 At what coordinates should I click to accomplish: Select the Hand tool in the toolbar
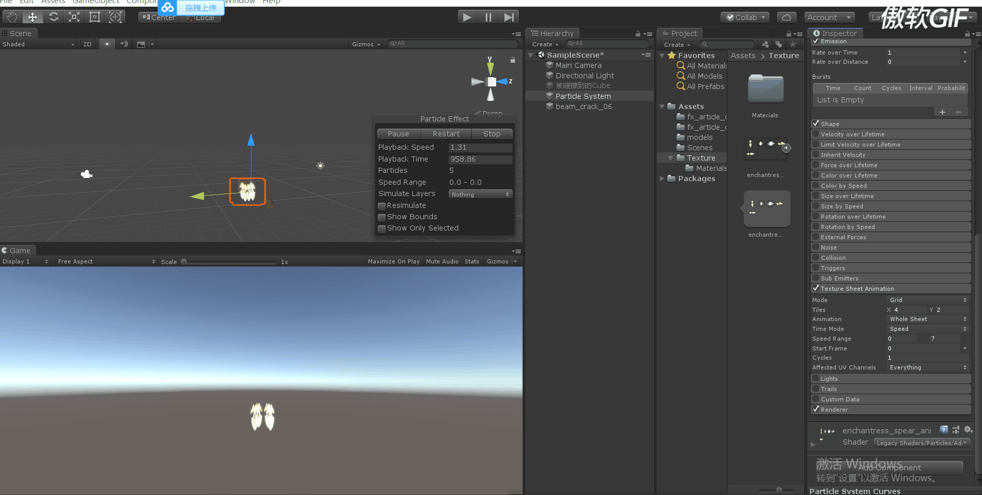(x=12, y=17)
